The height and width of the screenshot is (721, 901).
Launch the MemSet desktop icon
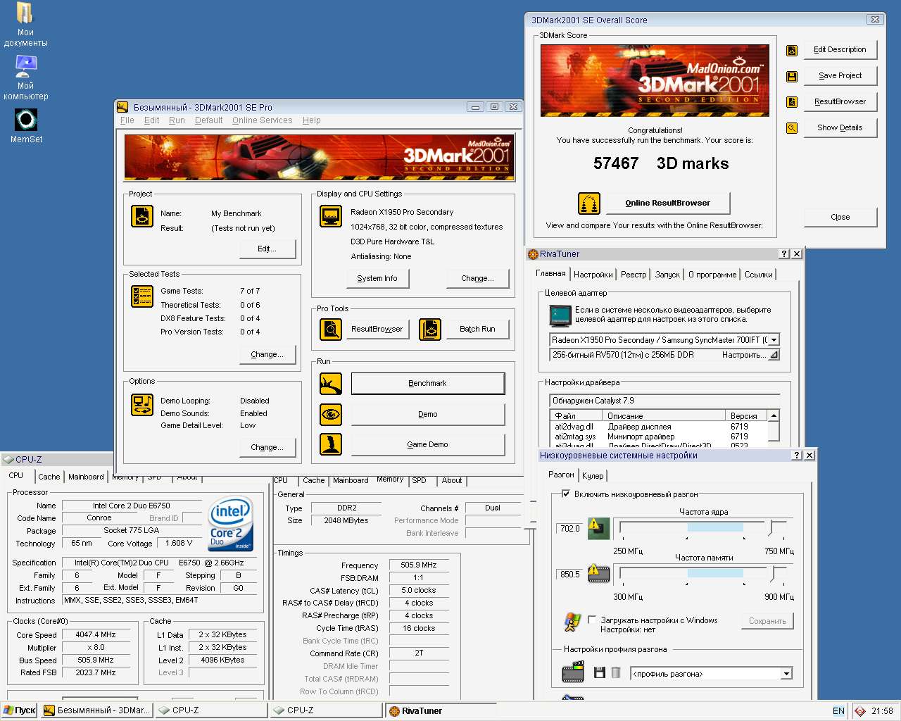(x=26, y=125)
